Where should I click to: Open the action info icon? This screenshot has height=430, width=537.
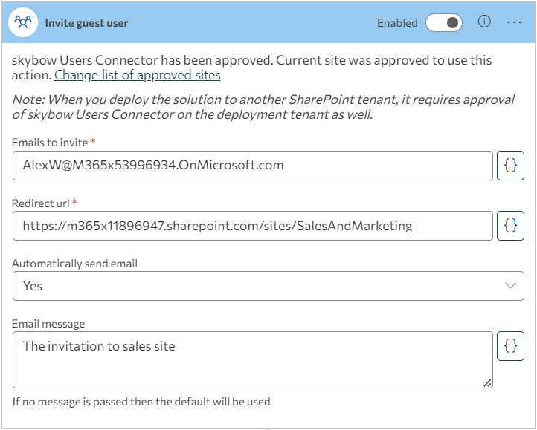[484, 22]
